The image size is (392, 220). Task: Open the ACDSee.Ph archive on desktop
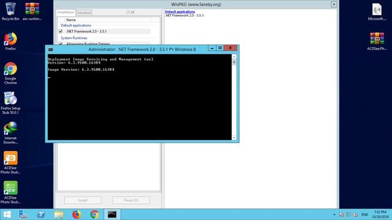tap(377, 42)
